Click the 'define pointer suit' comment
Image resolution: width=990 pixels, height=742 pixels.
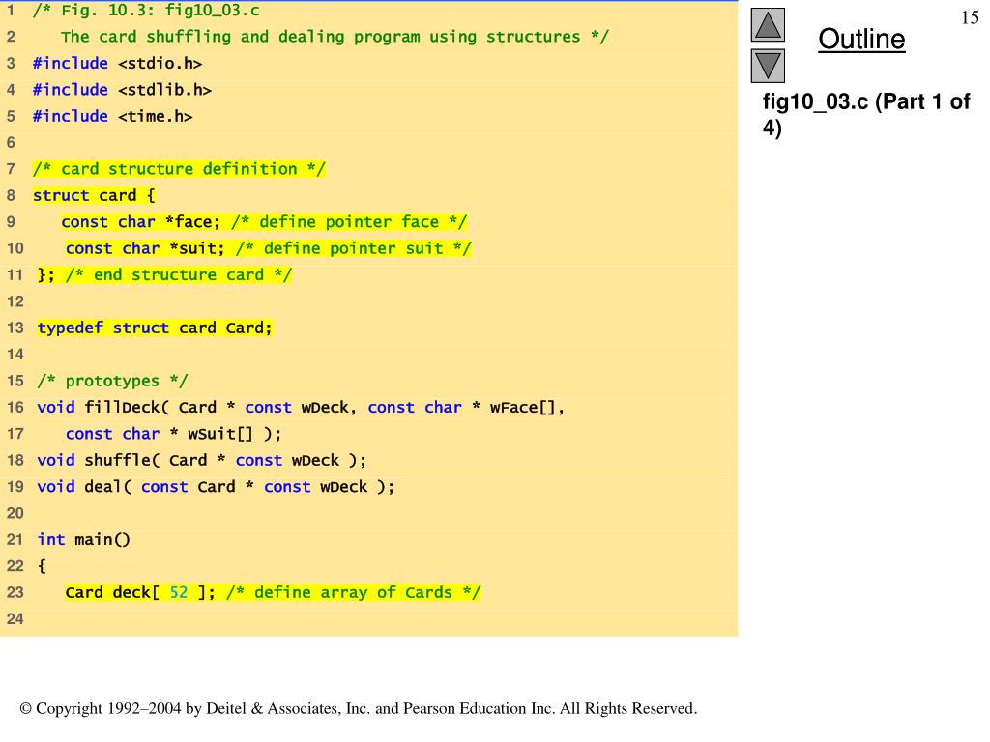point(354,248)
